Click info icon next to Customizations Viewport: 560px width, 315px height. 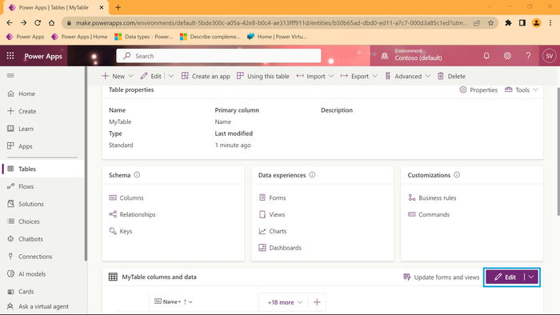coord(457,175)
